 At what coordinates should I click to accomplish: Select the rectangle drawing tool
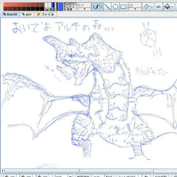[123, 7]
